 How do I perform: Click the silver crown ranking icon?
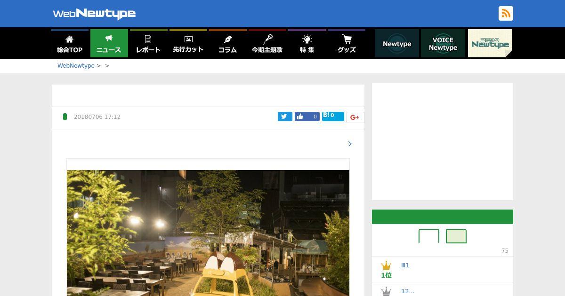point(386,291)
